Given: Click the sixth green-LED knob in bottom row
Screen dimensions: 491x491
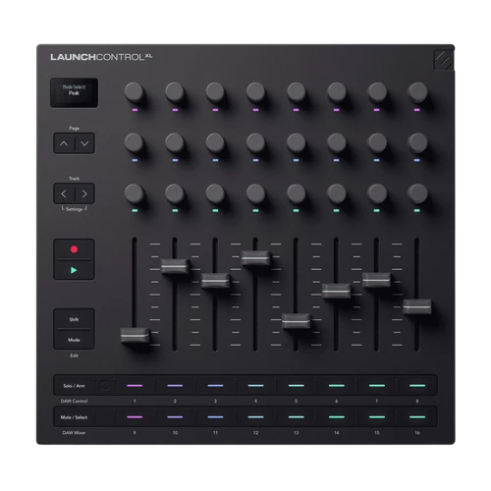Looking at the screenshot, I should [x=337, y=193].
